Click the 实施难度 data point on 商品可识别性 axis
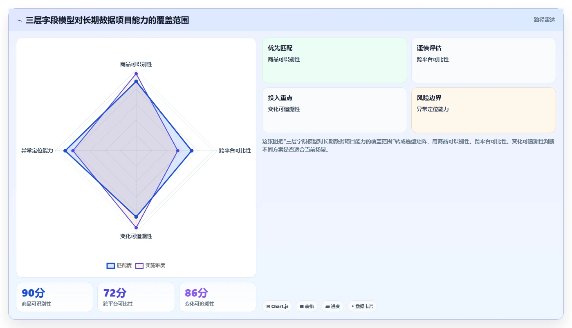The width and height of the screenshot is (572, 328). pos(136,74)
